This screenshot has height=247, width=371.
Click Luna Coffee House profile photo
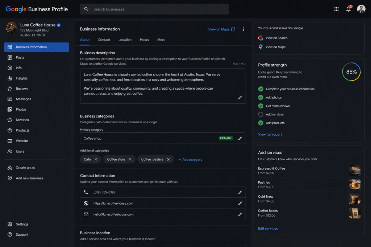11,28
